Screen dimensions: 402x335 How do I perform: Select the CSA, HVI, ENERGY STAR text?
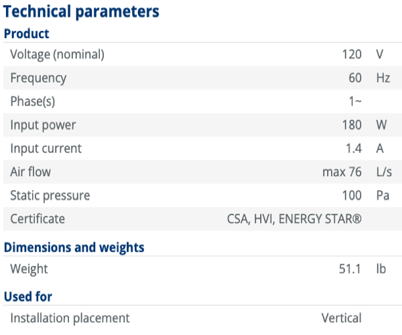[294, 219]
